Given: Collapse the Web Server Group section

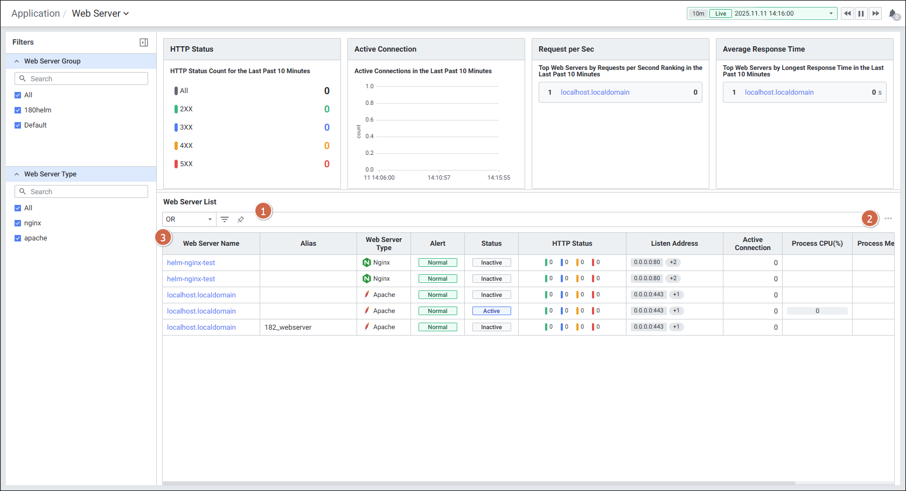Looking at the screenshot, I should coord(17,61).
